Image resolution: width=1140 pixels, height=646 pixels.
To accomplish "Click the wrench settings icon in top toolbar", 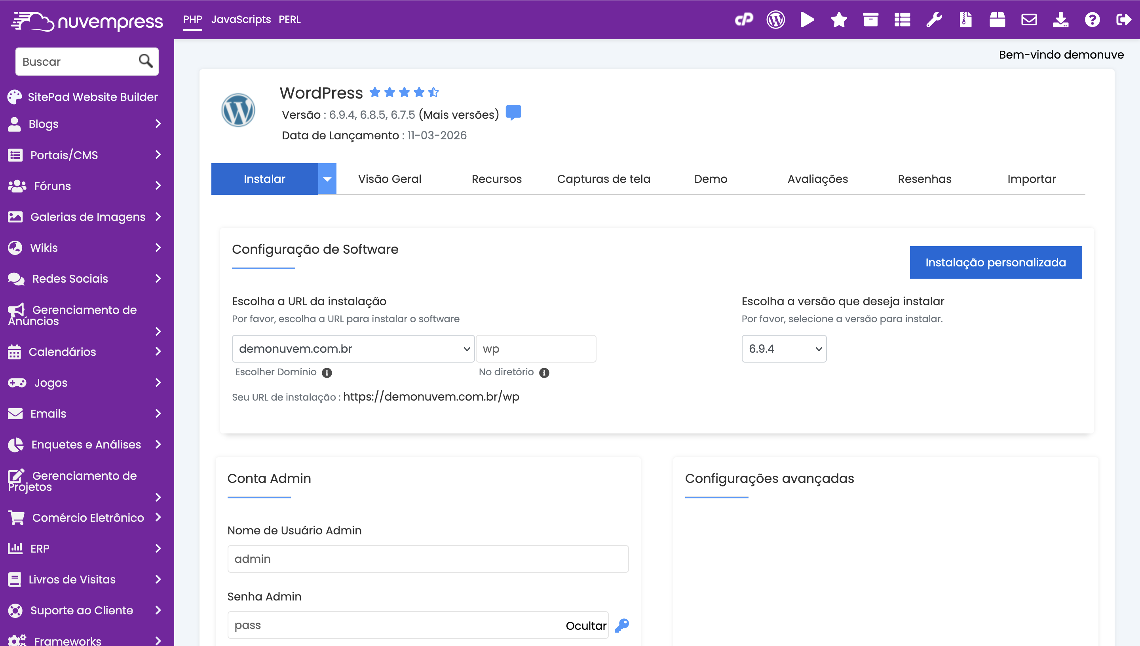I will click(934, 19).
